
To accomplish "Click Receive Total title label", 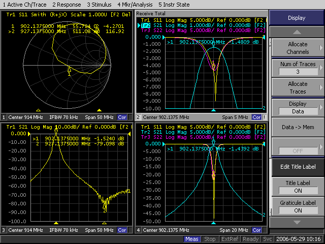I will pos(151,14).
